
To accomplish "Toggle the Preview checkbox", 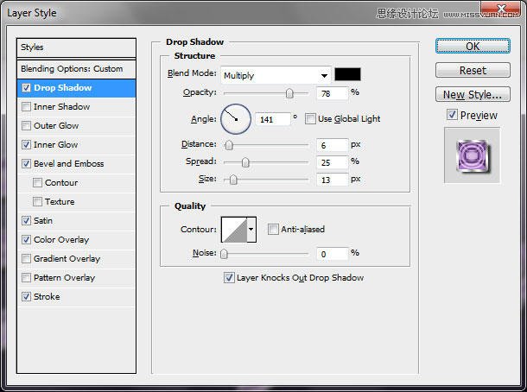I will (452, 115).
